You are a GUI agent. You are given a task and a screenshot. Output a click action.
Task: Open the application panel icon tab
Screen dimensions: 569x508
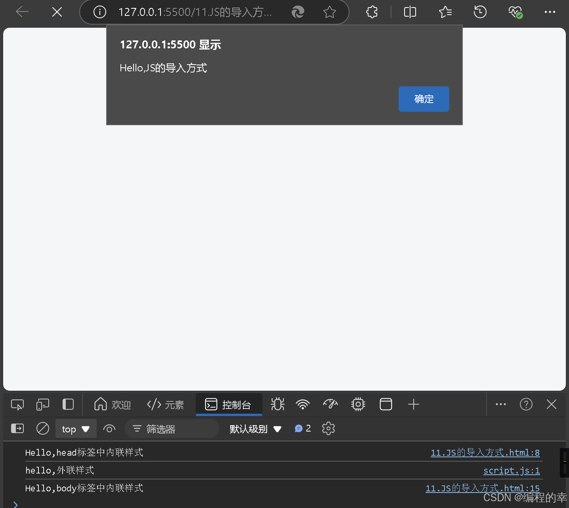pos(386,405)
